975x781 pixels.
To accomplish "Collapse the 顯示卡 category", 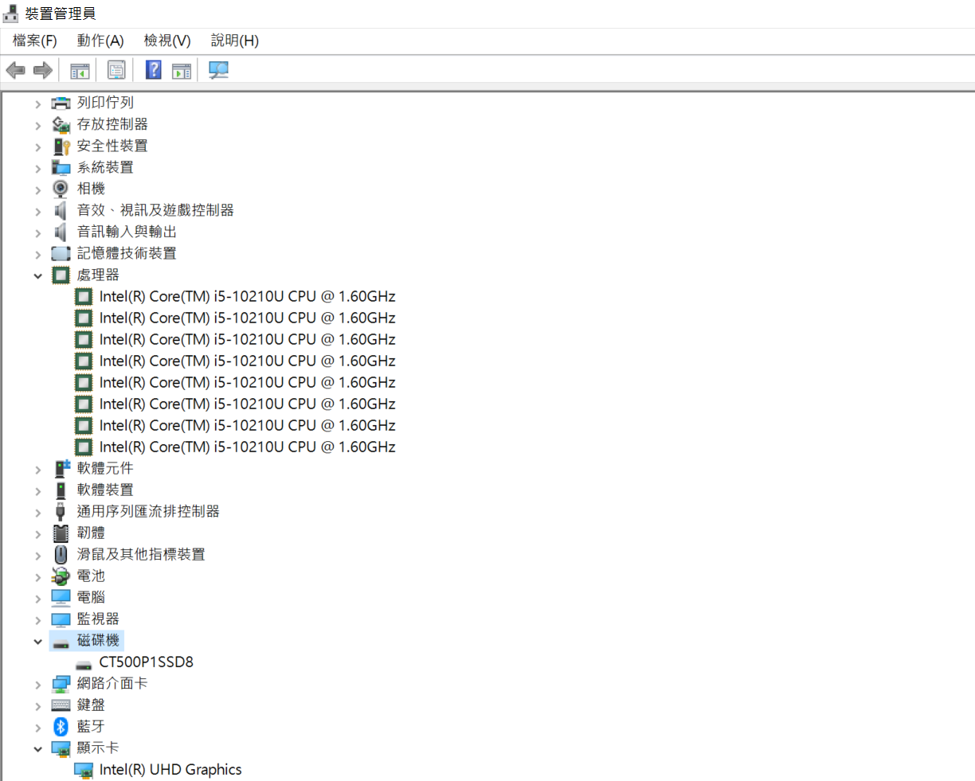I will [37, 748].
